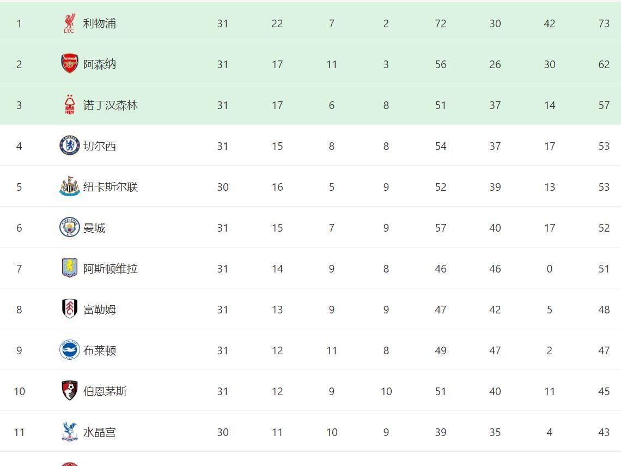Screen dimensions: 621x466
Task: Click the Arsenal club crest icon
Action: click(x=69, y=64)
